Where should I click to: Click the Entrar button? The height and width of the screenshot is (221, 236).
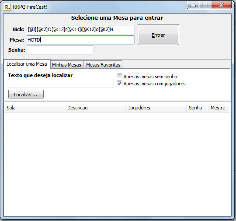click(158, 35)
